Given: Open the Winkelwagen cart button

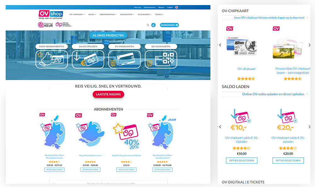Looking at the screenshot, I should coord(169,25).
